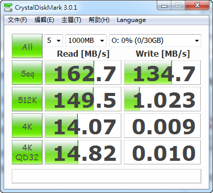This screenshot has width=213, height=193.
Task: Click the 4K QD32 read result 14.82
Action: pyautogui.click(x=83, y=152)
